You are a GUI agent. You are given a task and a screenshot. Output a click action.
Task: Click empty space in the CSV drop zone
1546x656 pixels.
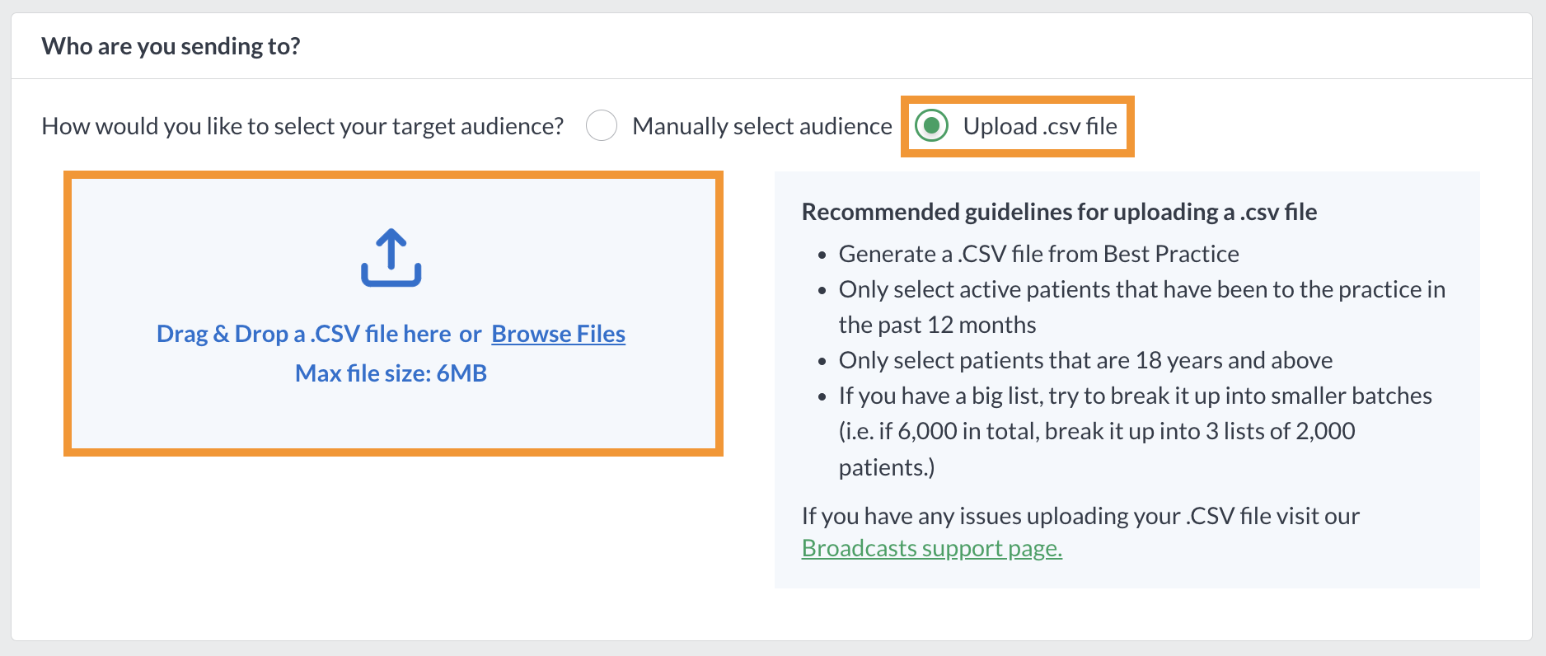pos(206,412)
